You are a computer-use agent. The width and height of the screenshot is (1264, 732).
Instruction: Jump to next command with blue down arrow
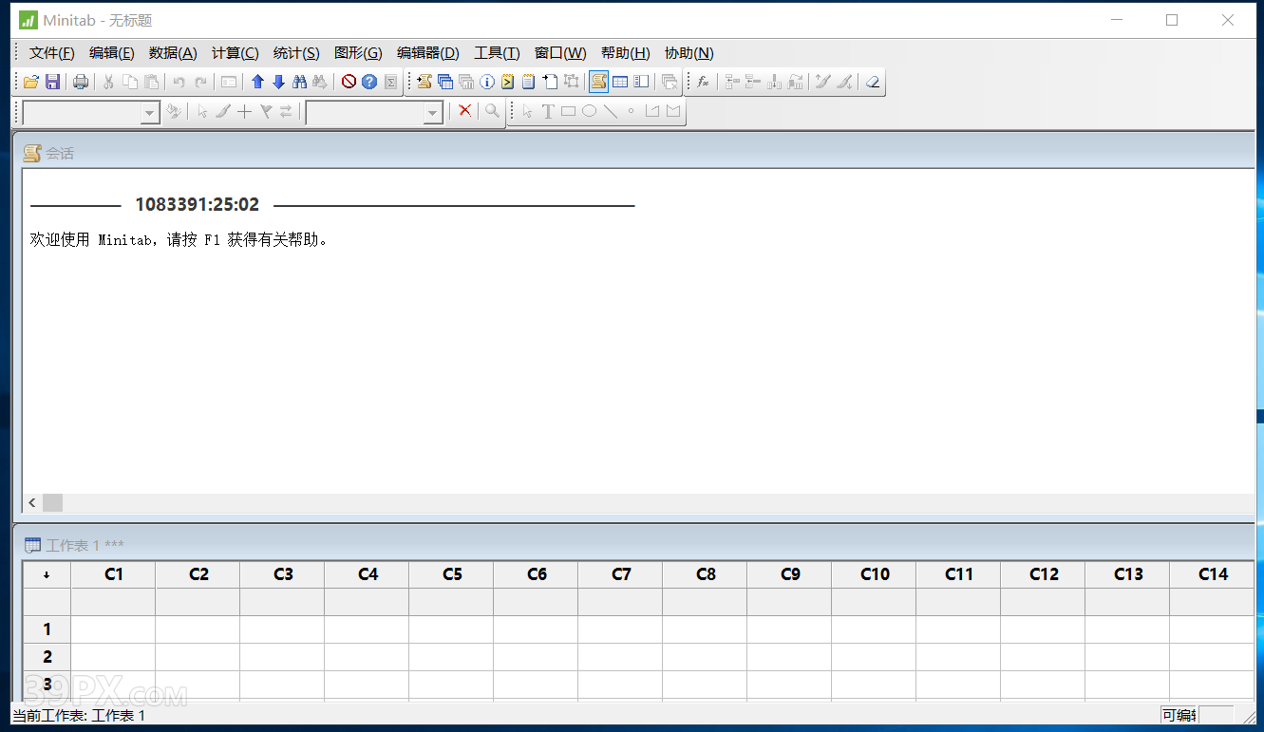[x=278, y=83]
